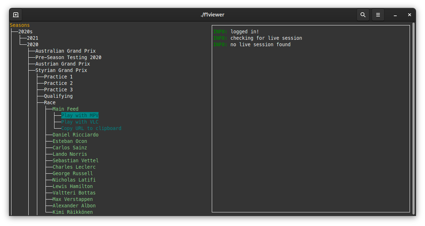Collapse the 2020 season node
The image size is (425, 226).
click(33, 44)
